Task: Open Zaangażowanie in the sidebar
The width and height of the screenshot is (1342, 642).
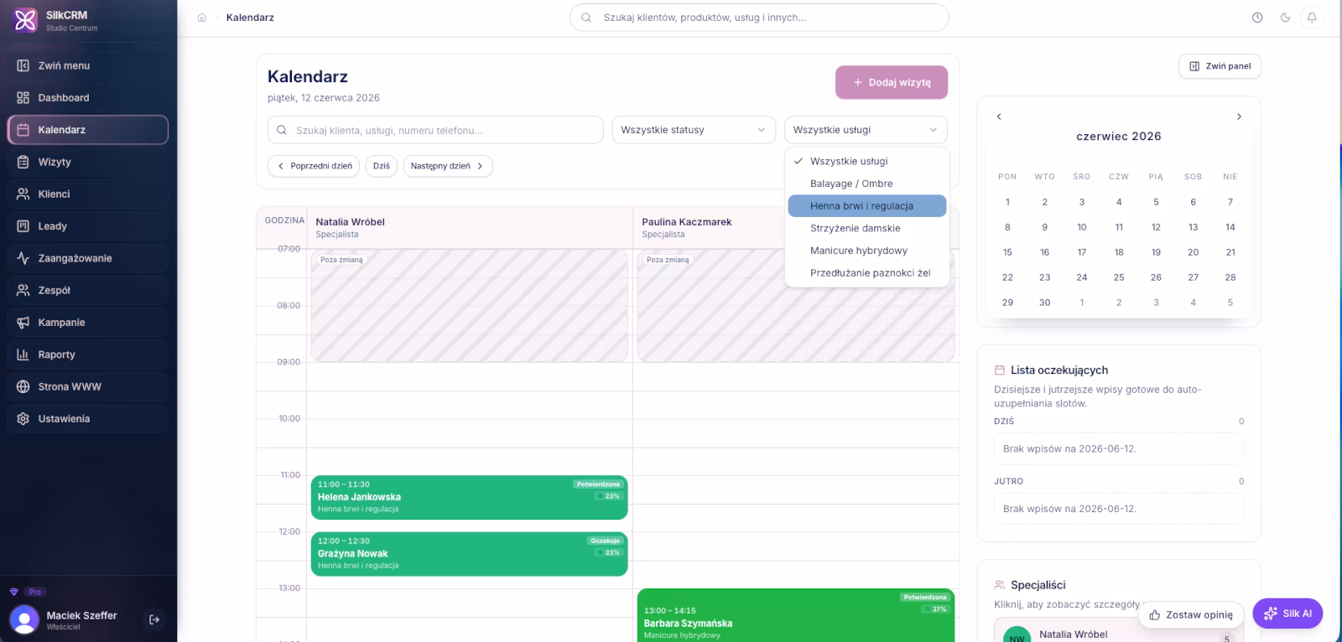Action: [x=88, y=258]
